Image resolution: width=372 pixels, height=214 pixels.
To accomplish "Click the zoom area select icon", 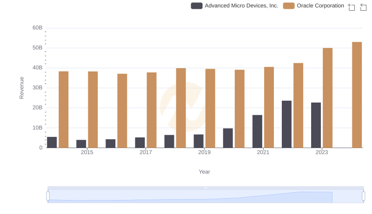I will [x=352, y=7].
